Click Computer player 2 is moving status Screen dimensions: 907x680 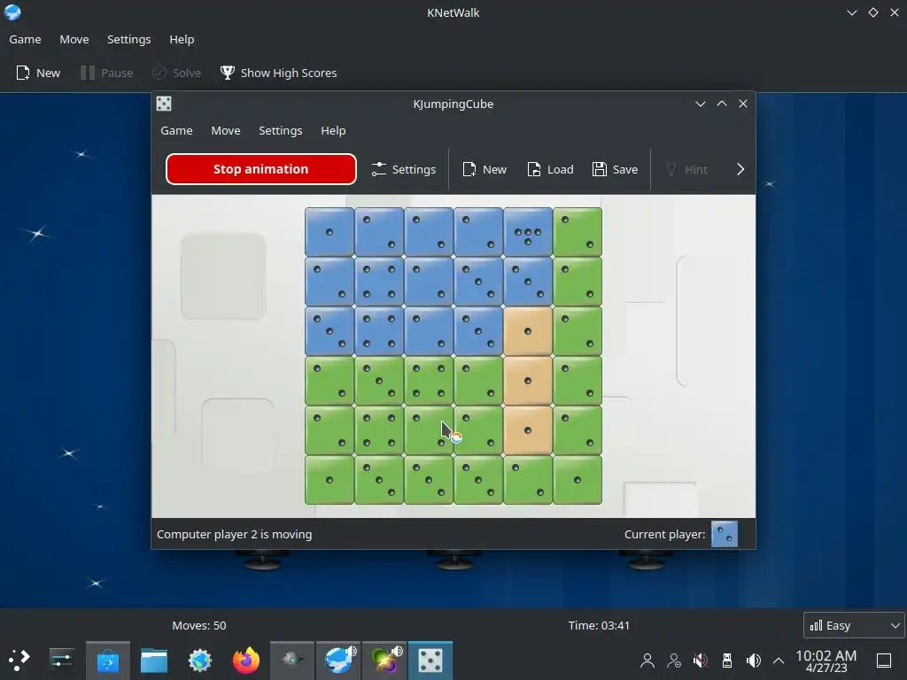(x=234, y=534)
